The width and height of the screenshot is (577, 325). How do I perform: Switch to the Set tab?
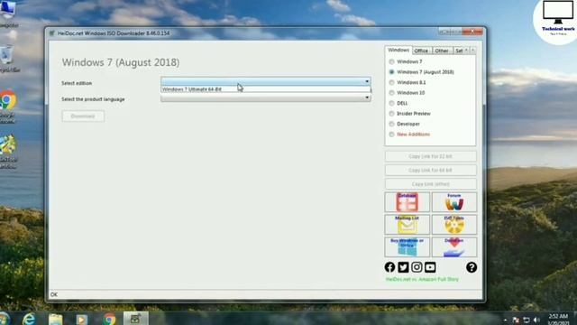459,51
